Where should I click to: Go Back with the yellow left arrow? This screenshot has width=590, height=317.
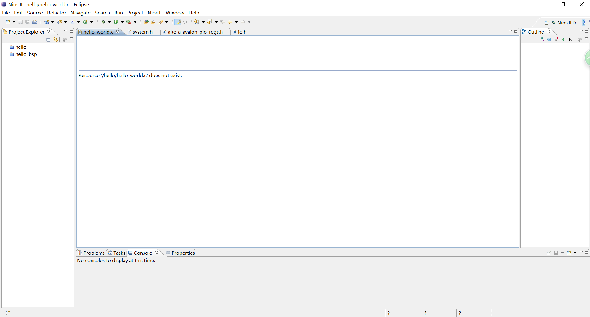(230, 22)
